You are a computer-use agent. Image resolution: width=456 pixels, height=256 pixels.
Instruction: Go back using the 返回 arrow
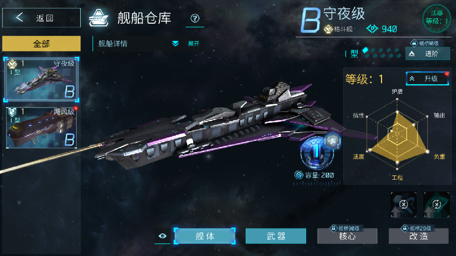coord(19,17)
